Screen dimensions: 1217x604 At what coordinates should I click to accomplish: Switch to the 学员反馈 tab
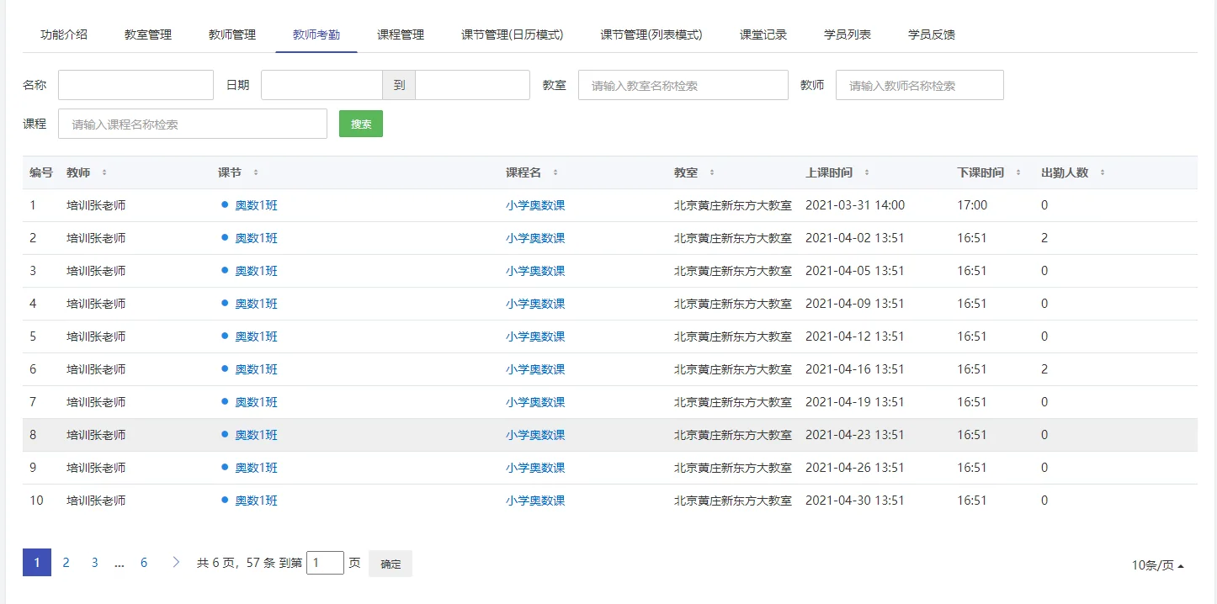point(932,34)
